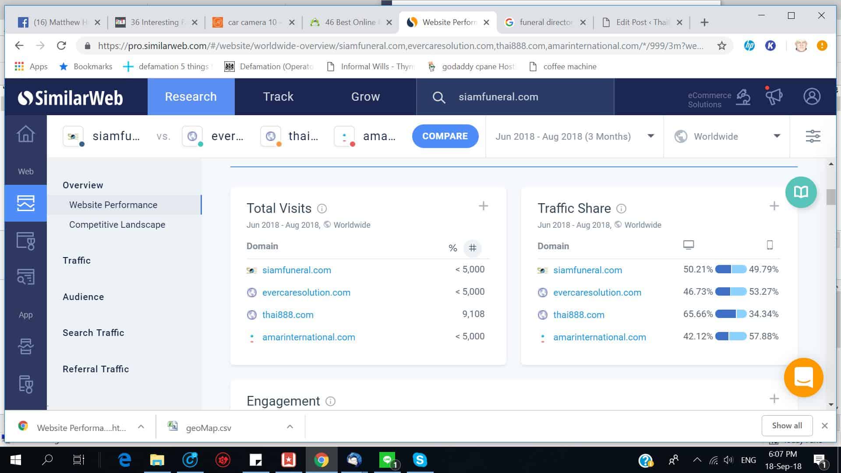
Task: Expand the Worldwide country dropdown
Action: (728, 136)
